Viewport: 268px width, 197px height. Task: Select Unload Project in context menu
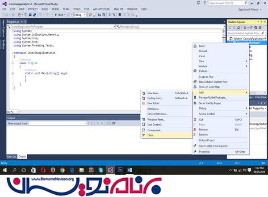point(221,140)
